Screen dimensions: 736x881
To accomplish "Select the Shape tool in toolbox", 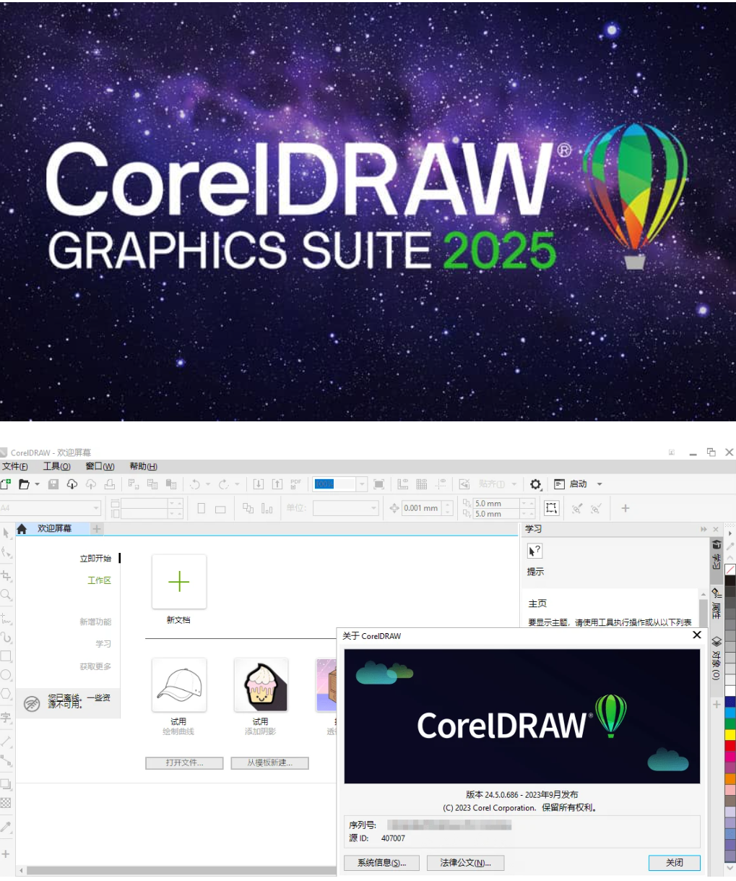I will point(6,554).
